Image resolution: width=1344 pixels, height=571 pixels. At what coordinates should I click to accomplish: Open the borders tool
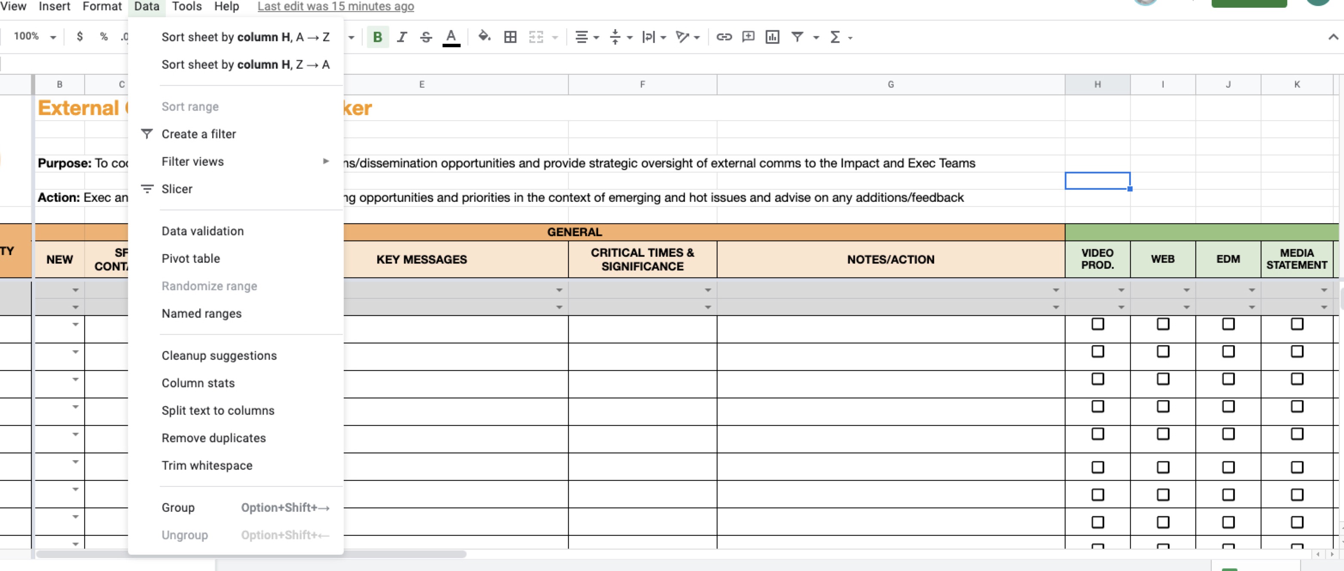(510, 36)
